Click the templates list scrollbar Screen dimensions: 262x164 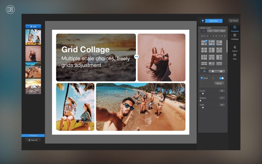[227, 46]
